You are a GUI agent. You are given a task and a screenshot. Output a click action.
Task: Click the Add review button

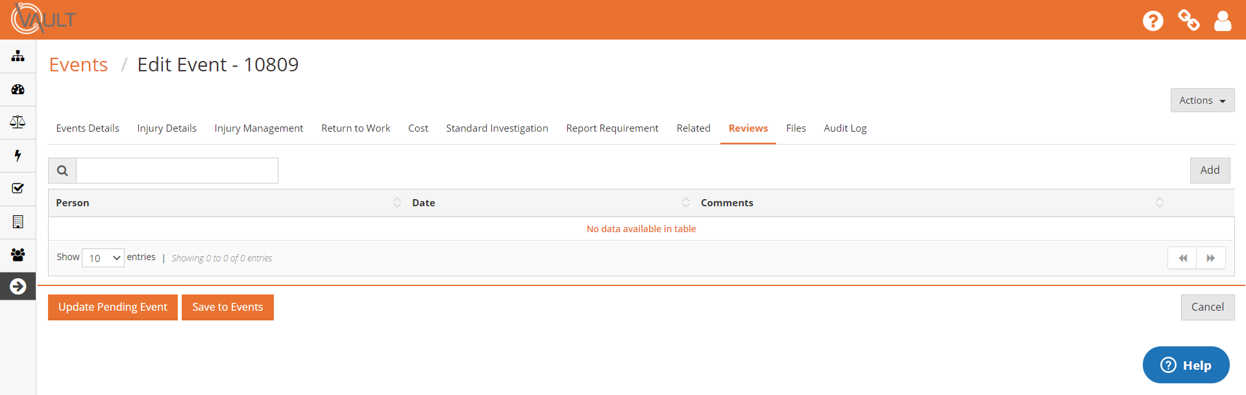(1210, 171)
